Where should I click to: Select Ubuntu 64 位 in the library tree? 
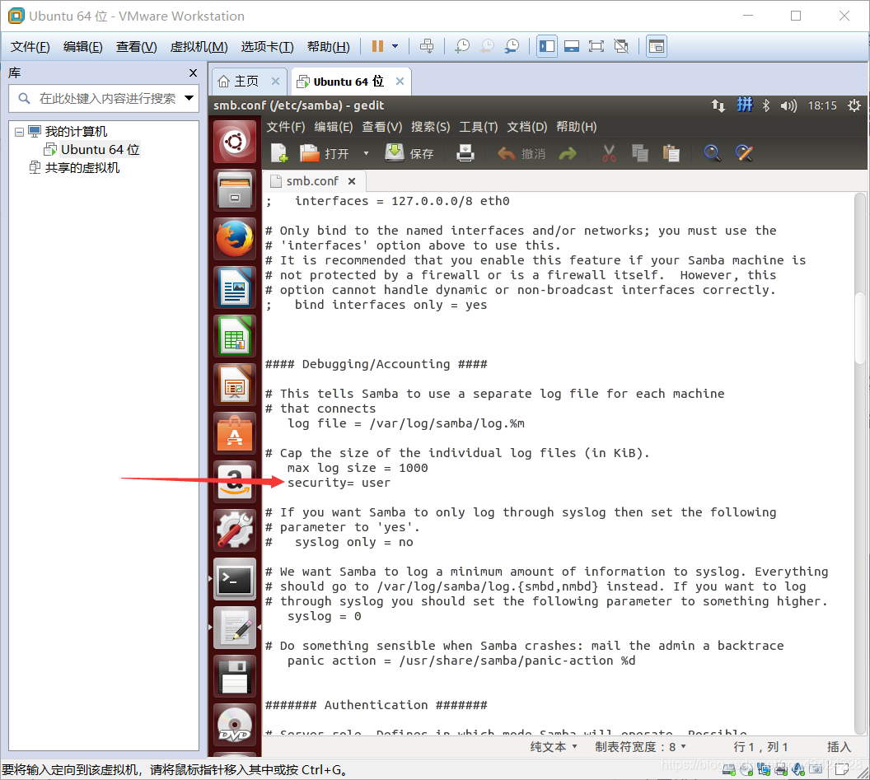(x=100, y=150)
